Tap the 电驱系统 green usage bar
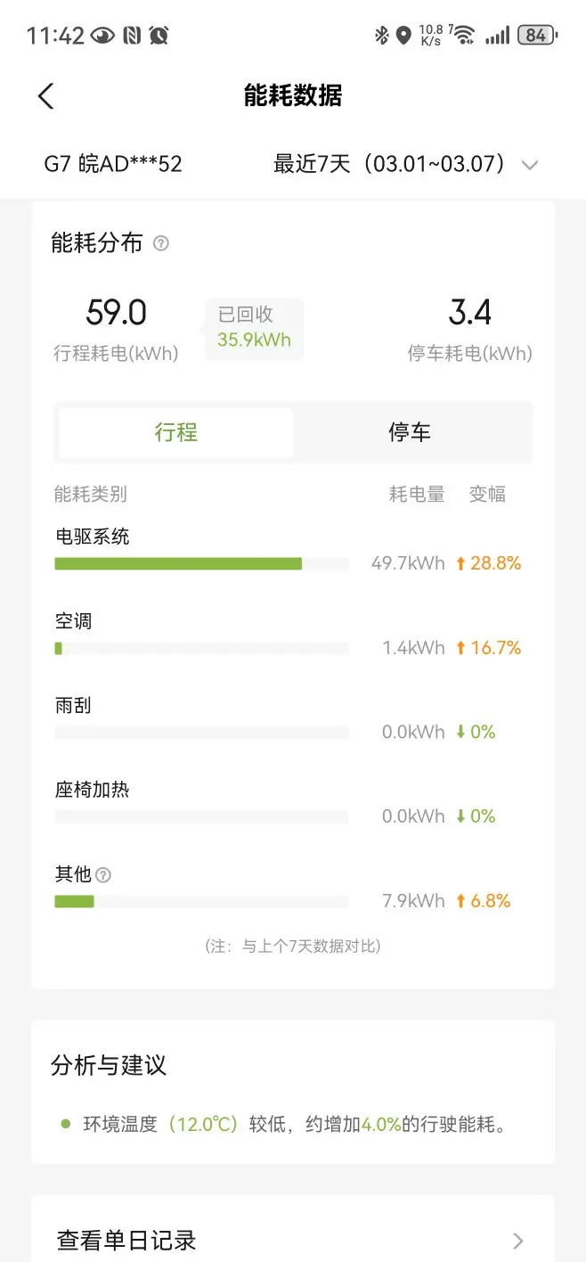 pos(178,563)
